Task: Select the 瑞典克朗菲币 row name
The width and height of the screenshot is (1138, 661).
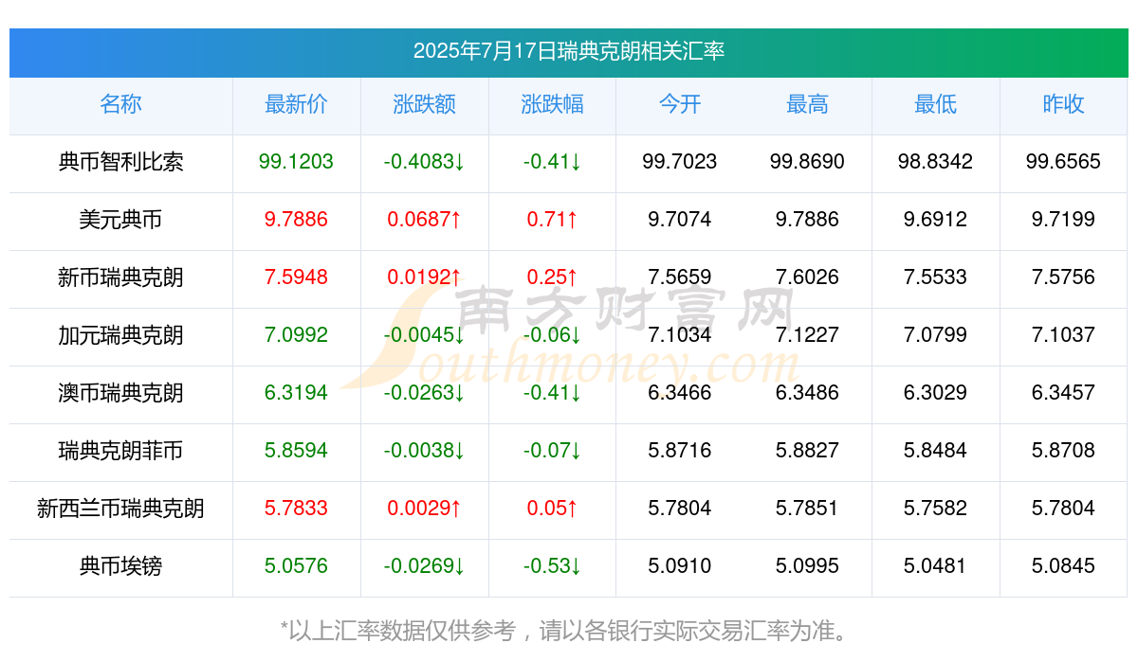Action: 120,451
